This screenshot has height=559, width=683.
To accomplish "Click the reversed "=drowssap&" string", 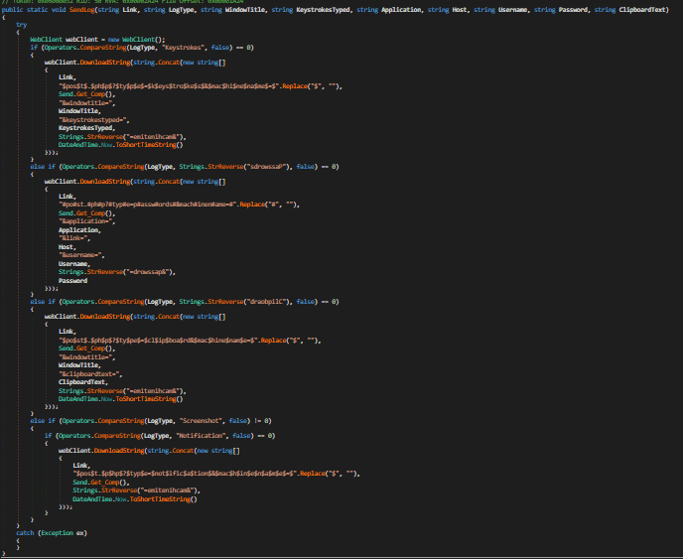I will pos(147,271).
